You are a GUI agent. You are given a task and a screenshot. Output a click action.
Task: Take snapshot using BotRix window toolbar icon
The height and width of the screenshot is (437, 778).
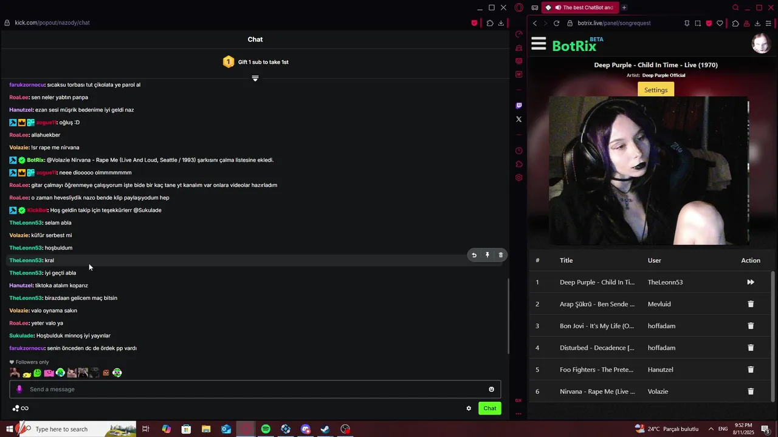[698, 23]
